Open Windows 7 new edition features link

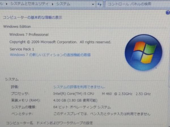50,55
